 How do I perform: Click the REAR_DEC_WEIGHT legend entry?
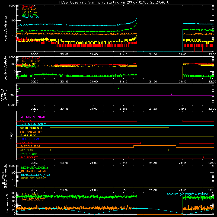[x=33, y=178]
